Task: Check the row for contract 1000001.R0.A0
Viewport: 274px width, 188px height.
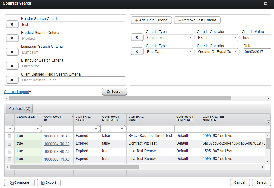Action: (10, 136)
